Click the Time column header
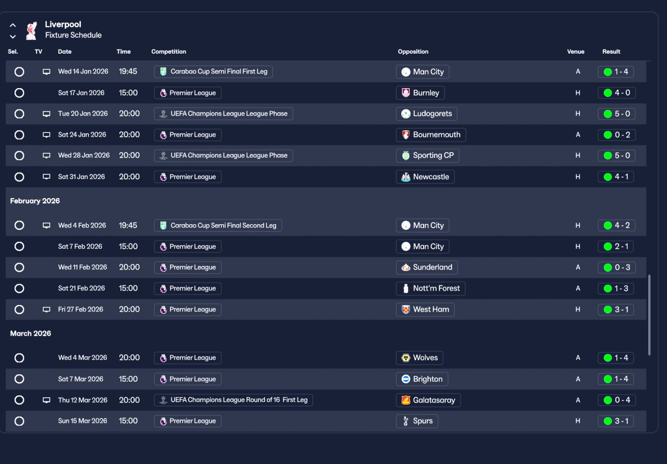 123,52
